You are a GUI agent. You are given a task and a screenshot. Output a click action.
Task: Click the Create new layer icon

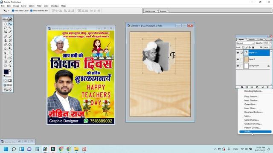[x=262, y=87]
